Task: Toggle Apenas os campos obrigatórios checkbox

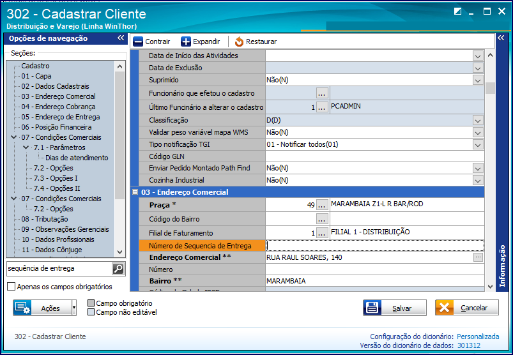Action: click(x=11, y=287)
